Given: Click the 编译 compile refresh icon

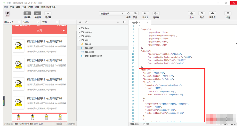Looking at the screenshot, I should (128, 13).
